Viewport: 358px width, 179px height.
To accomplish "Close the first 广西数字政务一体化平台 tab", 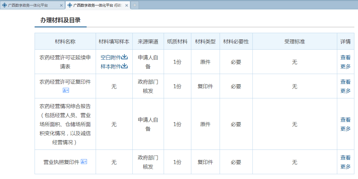I will [61, 5].
